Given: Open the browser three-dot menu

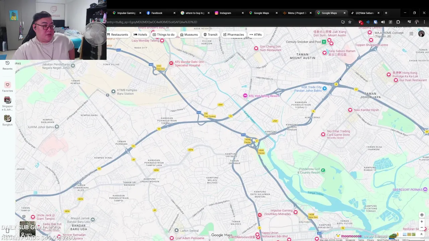Looking at the screenshot, I should (424, 22).
